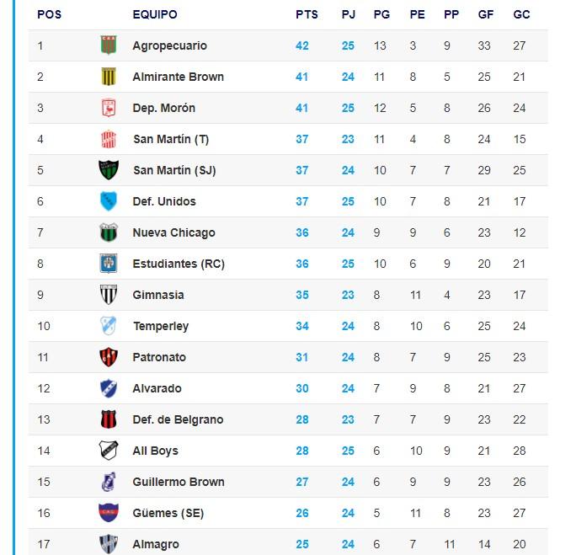This screenshot has width=576, height=555.
Task: Select the Def. de Belgrano team name
Action: 178,419
